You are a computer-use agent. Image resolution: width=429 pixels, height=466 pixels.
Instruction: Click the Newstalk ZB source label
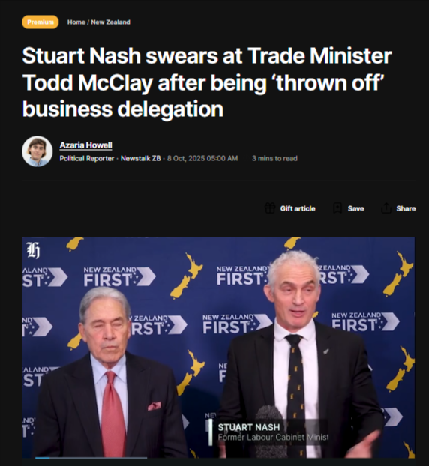point(140,158)
